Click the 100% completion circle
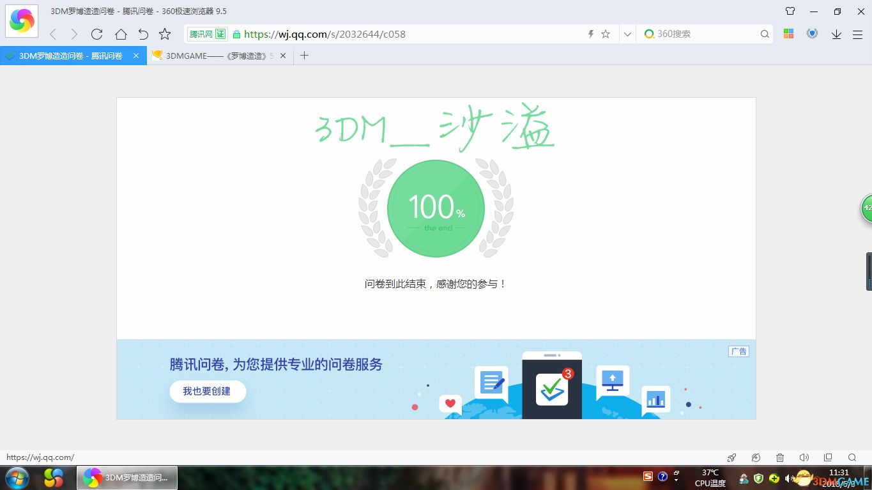This screenshot has height=490, width=872. [436, 208]
